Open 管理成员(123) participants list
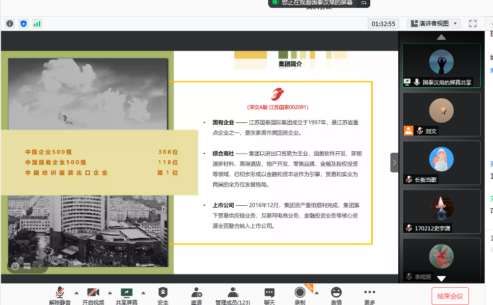The width and height of the screenshot is (493, 305). [x=233, y=296]
